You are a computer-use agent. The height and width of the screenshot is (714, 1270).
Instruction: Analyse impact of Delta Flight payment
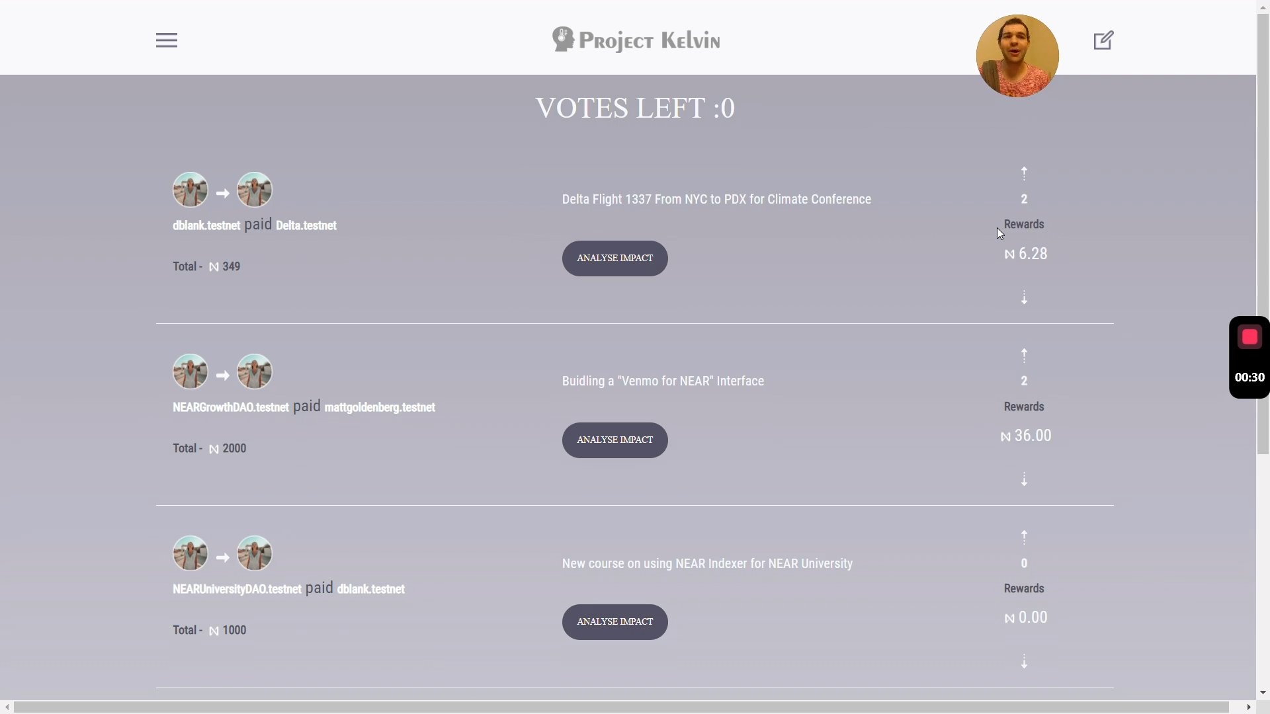pyautogui.click(x=614, y=258)
